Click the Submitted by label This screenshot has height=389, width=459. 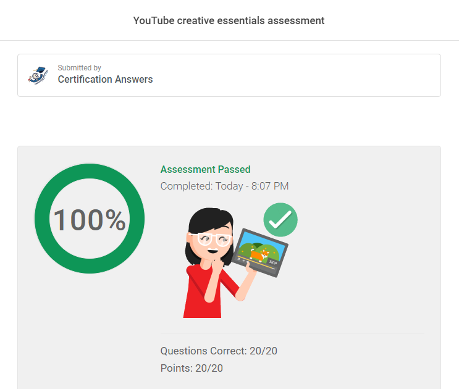[x=79, y=67]
